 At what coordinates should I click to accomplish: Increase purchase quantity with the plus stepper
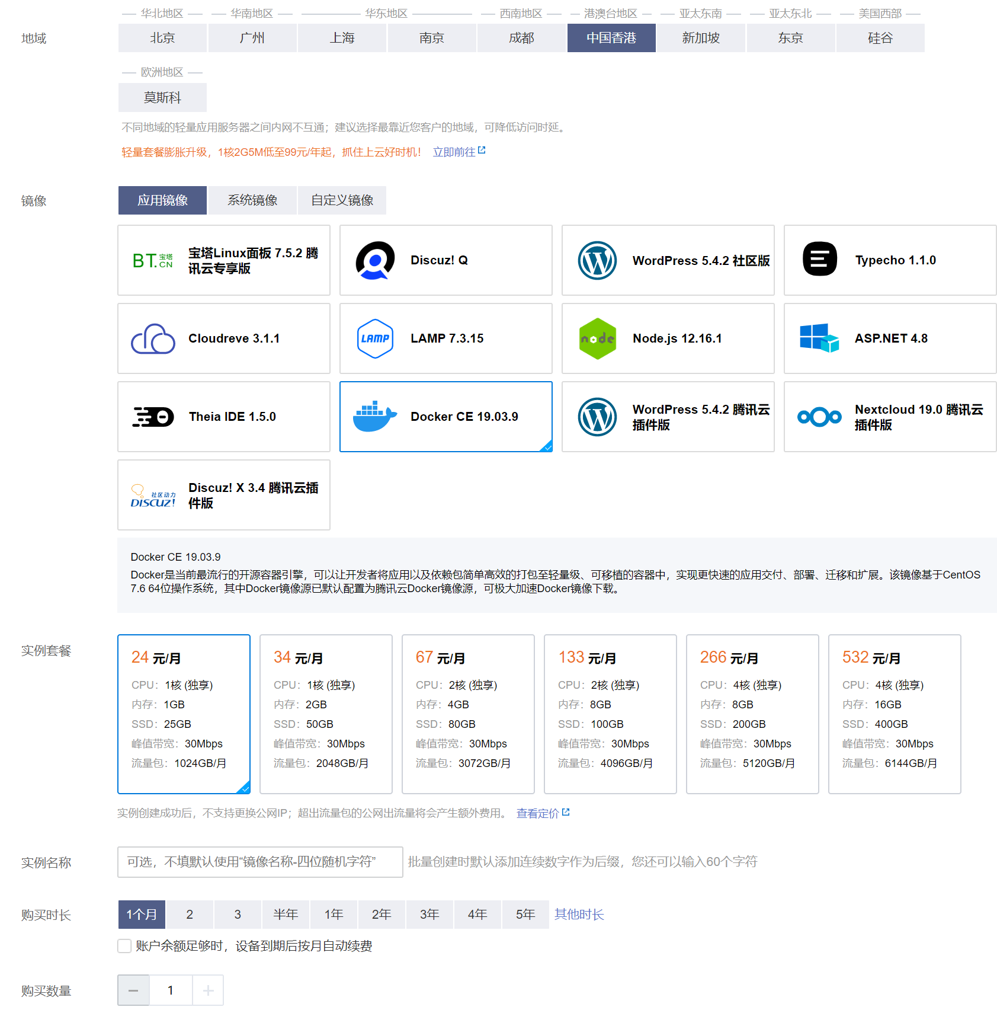(x=208, y=990)
